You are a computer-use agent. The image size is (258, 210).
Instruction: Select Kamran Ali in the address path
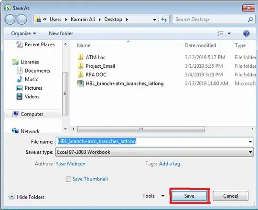[83, 20]
